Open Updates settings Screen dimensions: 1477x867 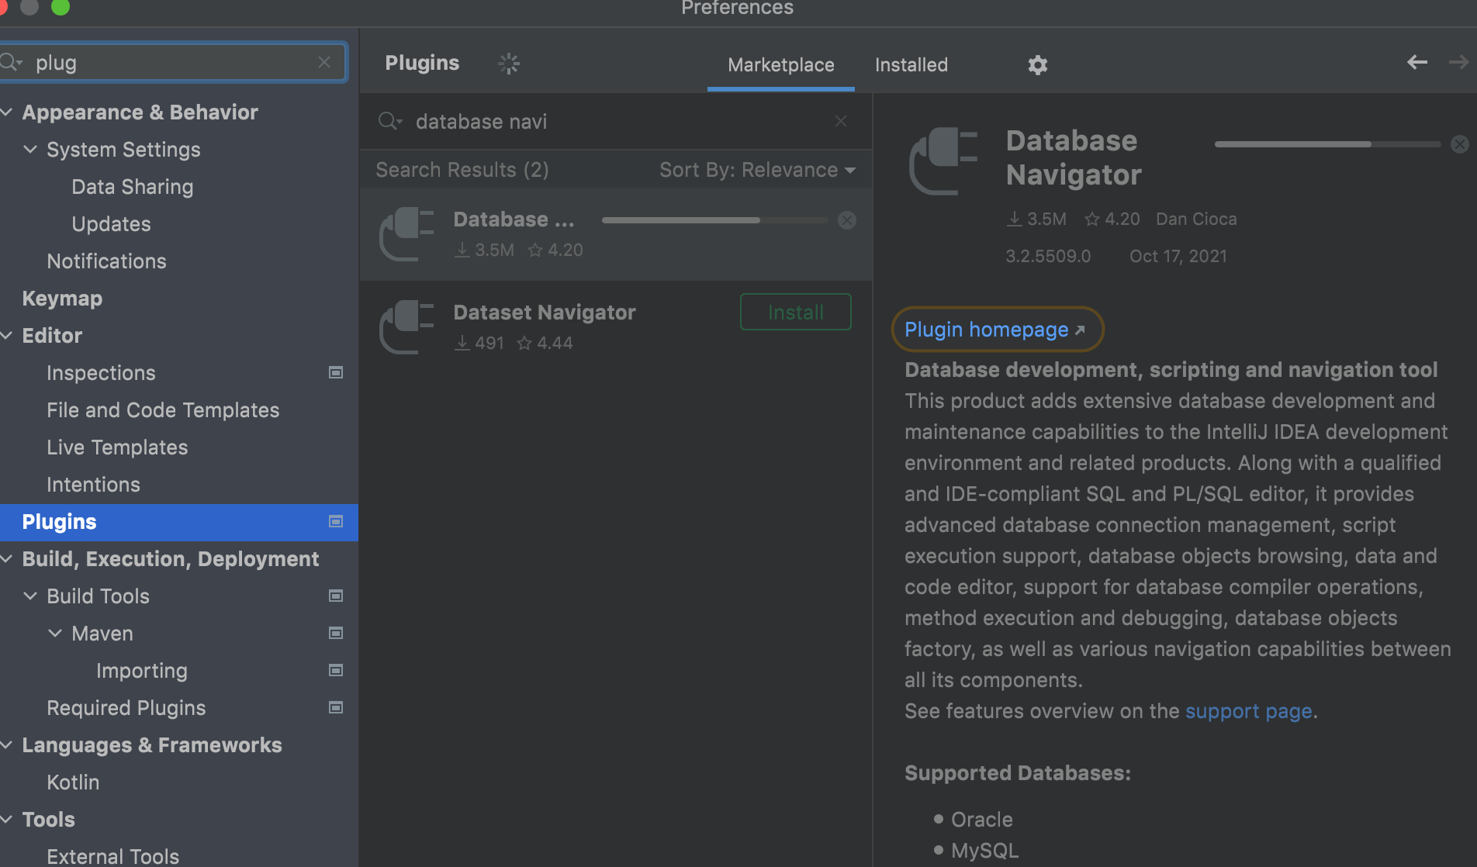tap(111, 224)
